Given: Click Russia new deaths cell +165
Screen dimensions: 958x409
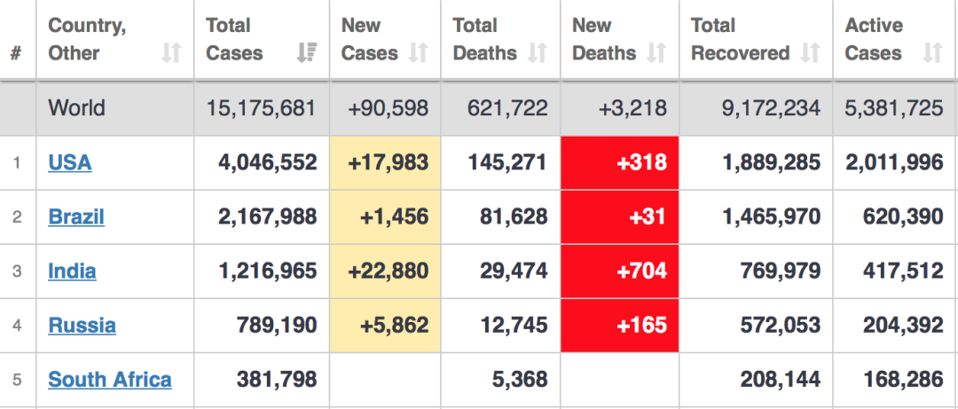Looking at the screenshot, I should tap(619, 326).
